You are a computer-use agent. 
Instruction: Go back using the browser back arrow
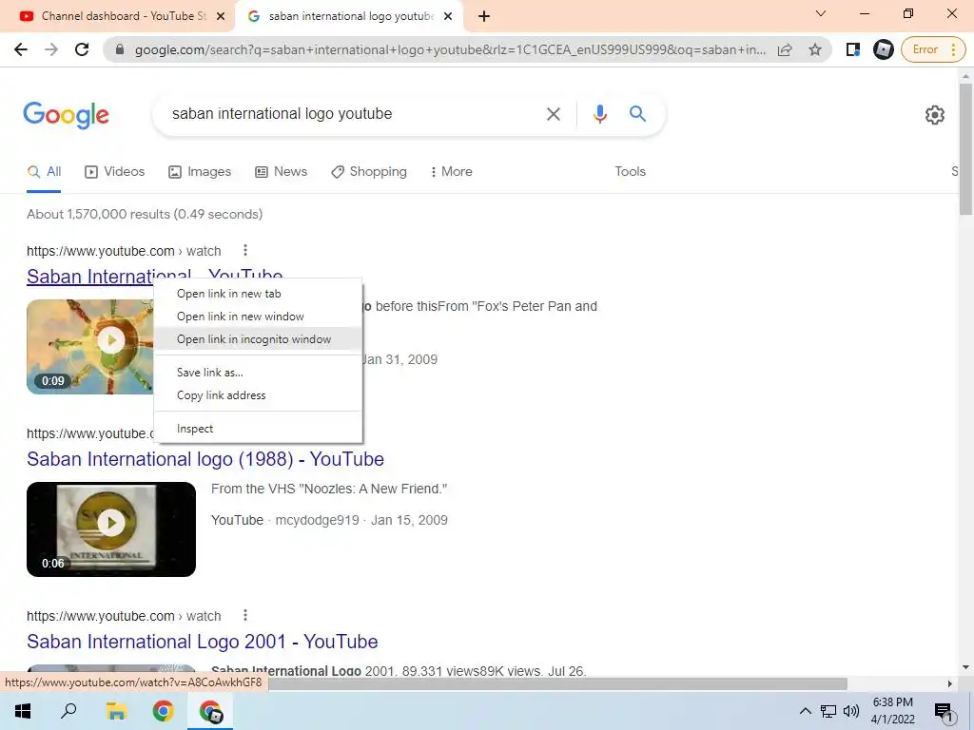(21, 49)
